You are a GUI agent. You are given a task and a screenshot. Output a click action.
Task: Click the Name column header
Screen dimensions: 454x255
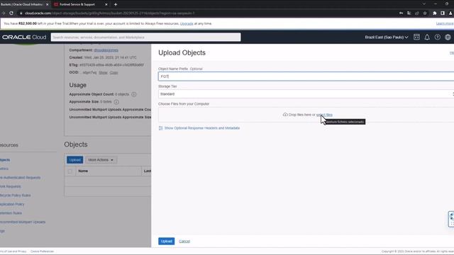(83, 171)
